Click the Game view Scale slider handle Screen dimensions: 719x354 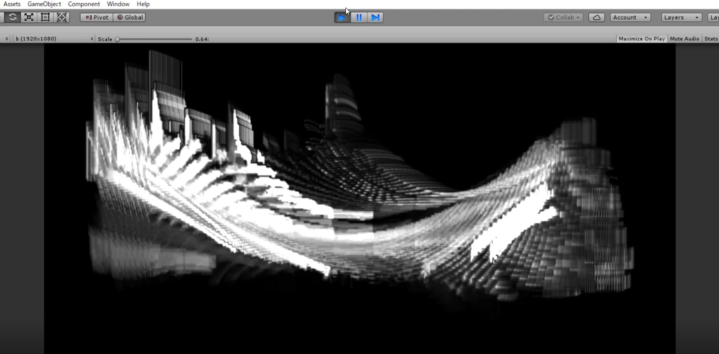click(x=117, y=39)
